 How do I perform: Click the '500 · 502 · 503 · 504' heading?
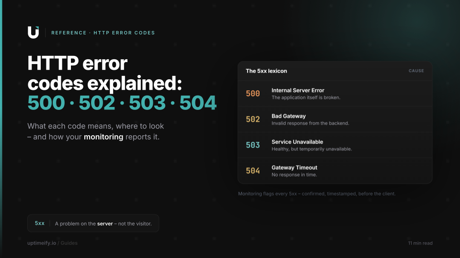point(122,103)
